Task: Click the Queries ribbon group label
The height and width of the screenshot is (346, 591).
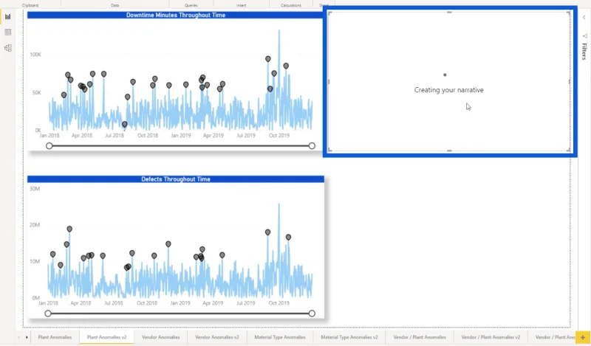Action: (191, 5)
